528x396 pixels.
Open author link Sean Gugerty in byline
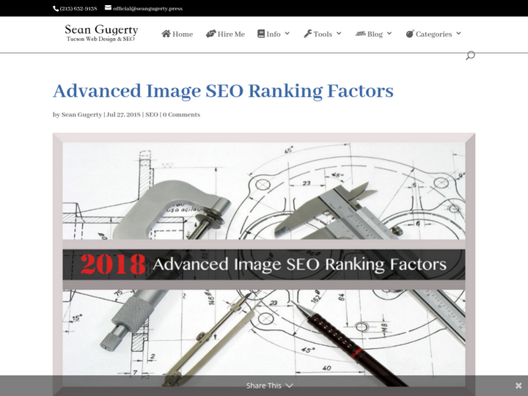pyautogui.click(x=81, y=114)
